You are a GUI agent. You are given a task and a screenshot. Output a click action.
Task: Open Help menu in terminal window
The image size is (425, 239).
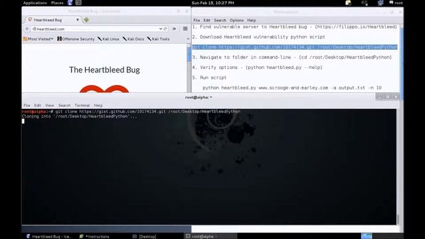click(98, 105)
